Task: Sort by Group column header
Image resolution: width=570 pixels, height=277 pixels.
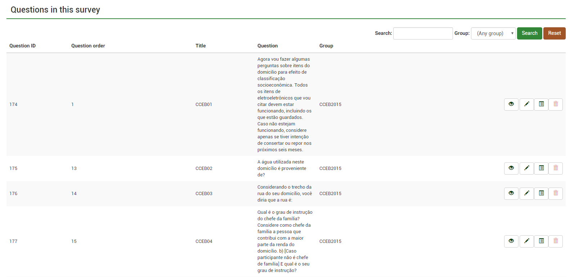Action: tap(326, 46)
